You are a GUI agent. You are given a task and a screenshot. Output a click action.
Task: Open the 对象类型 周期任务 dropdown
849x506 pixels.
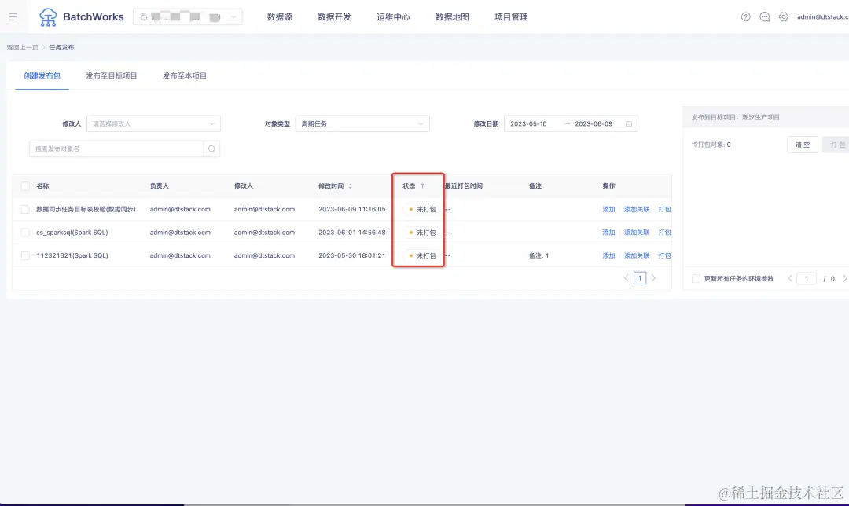pyautogui.click(x=362, y=123)
